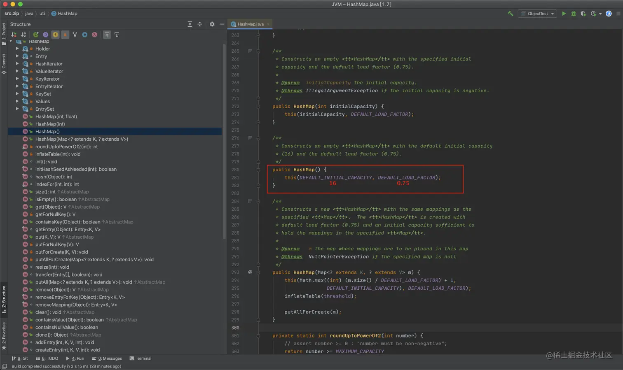
Task: Expand the Holder class node
Action: pos(17,49)
